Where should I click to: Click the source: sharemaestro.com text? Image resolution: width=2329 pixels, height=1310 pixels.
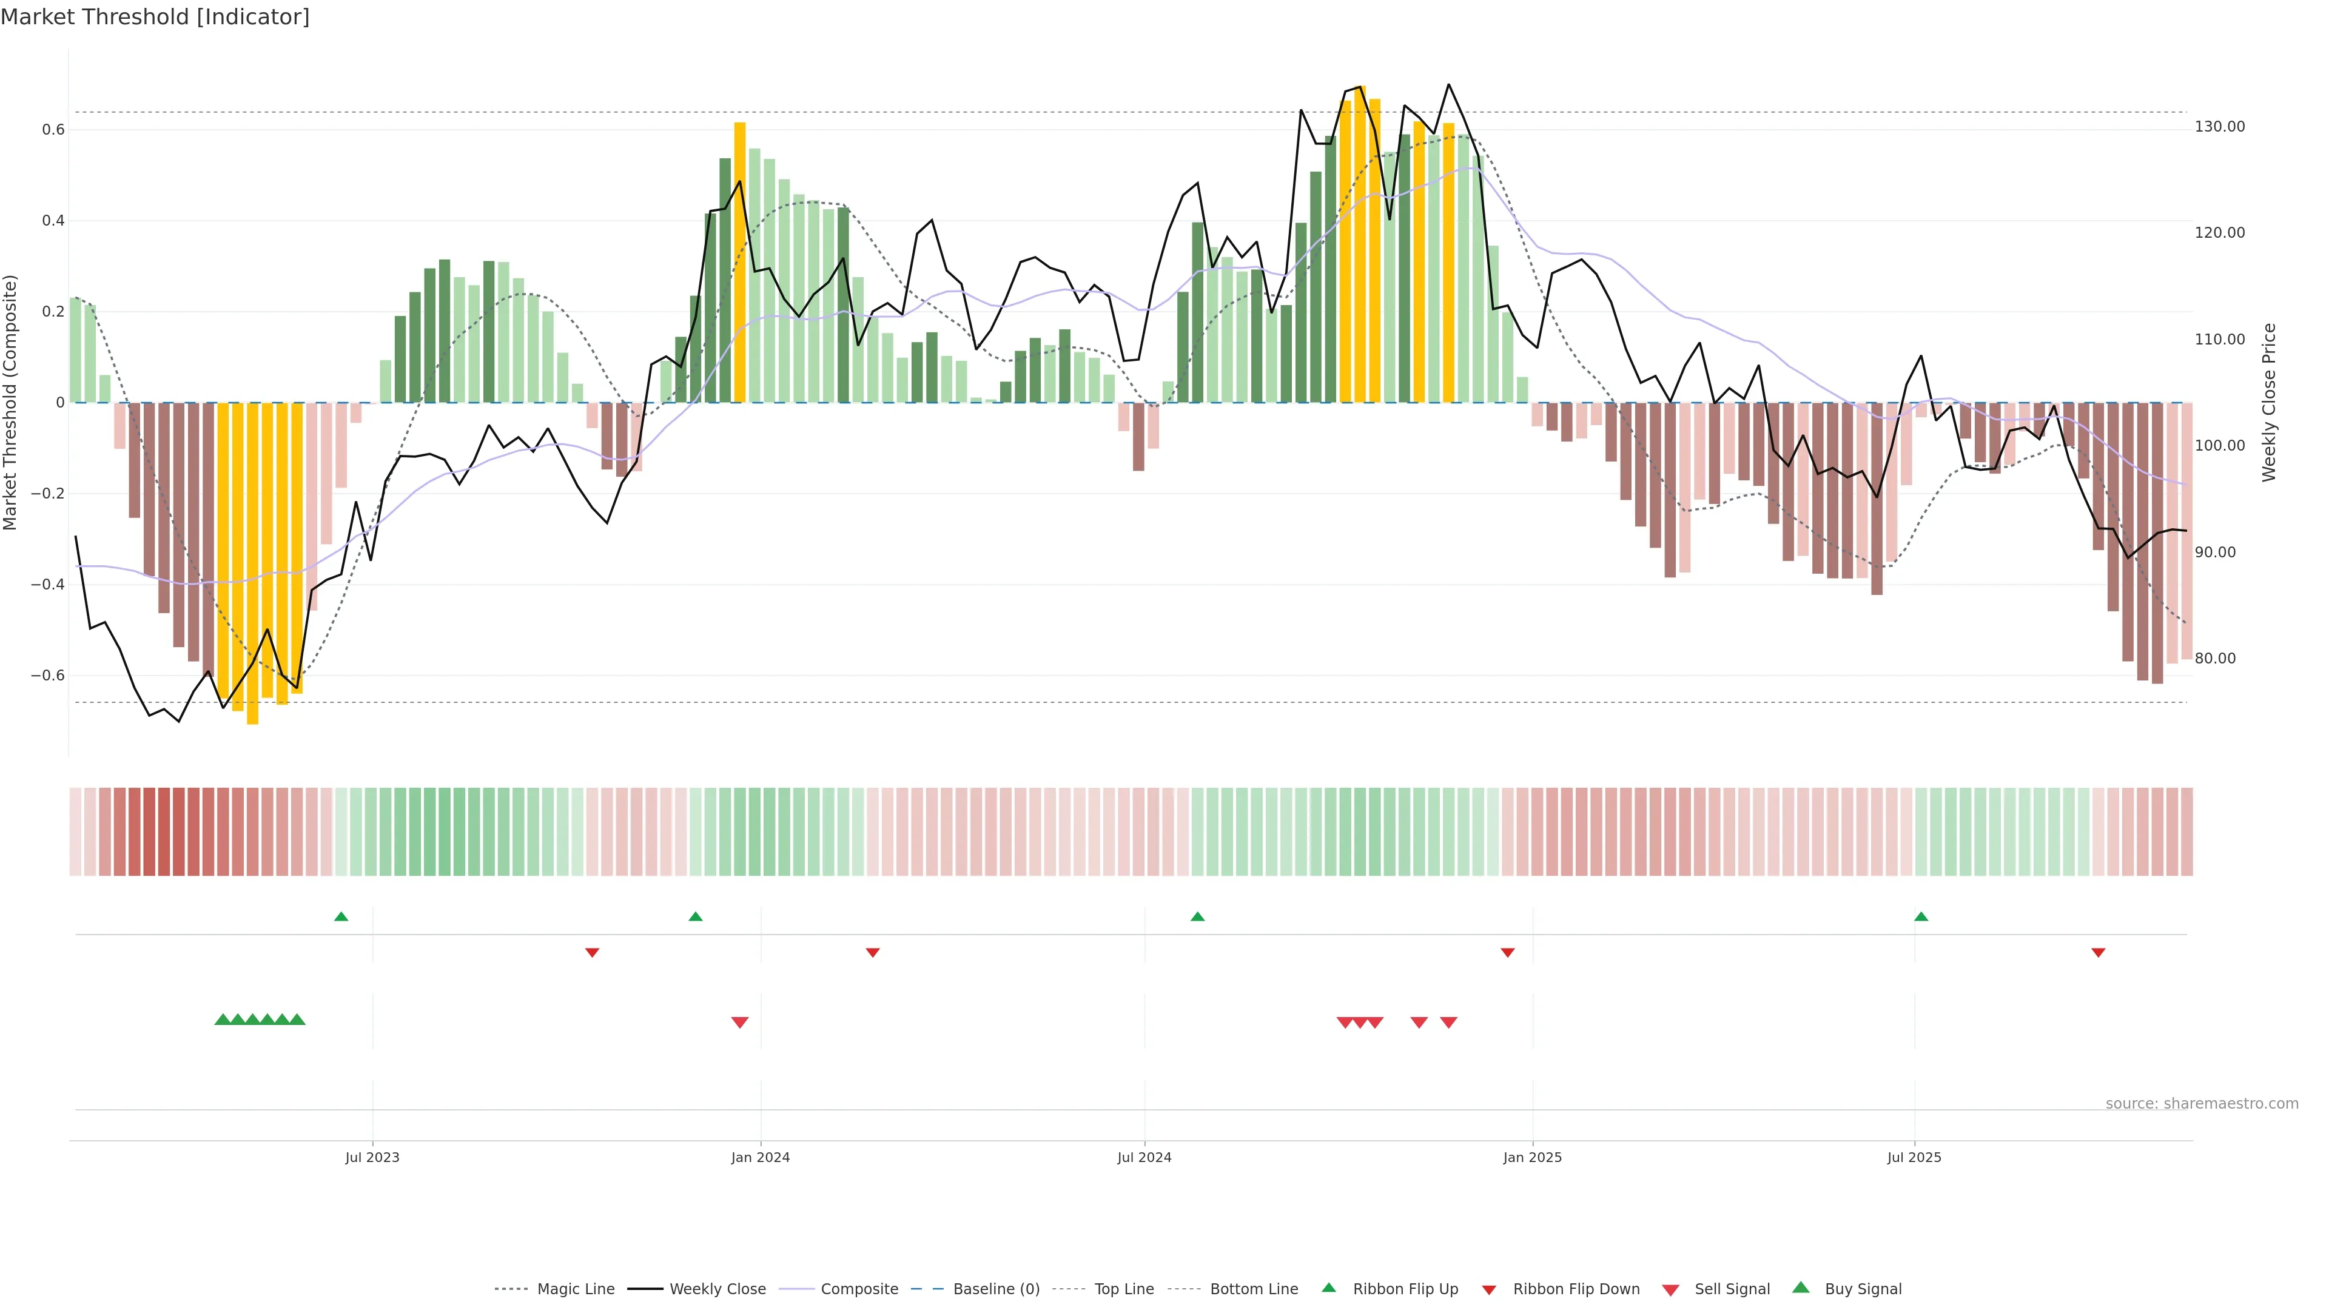click(x=2202, y=1104)
